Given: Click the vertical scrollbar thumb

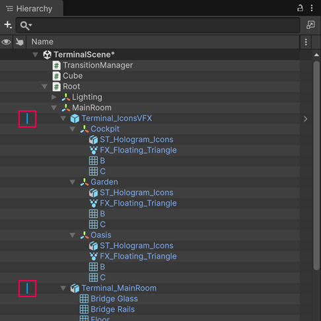Looking at the screenshot, I should point(316,166).
